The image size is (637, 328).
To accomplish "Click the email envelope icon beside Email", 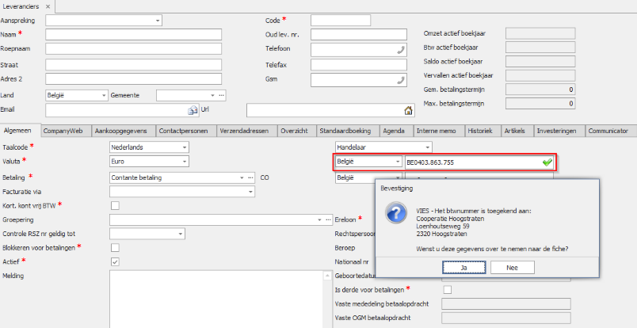I will pos(193,110).
